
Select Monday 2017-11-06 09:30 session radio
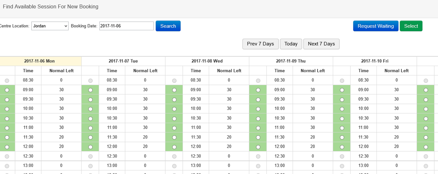7,99
